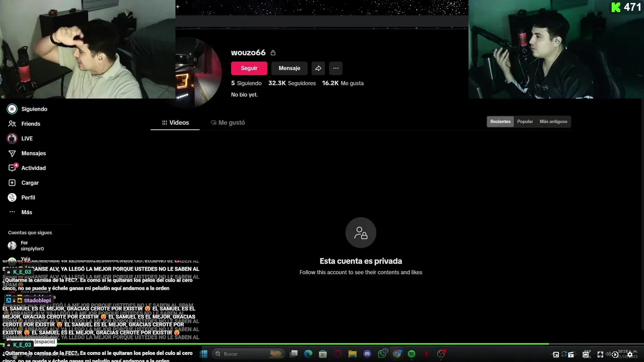Select the Recientes sort option
644x362 pixels.
tap(501, 122)
